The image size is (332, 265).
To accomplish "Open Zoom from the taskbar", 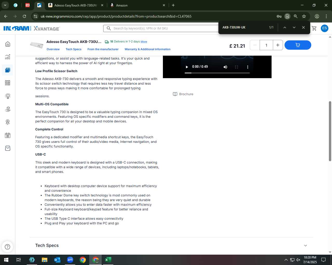I will tap(70, 260).
